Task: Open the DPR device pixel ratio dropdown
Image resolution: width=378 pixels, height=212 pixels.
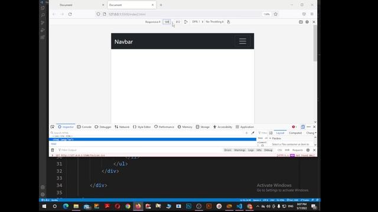Action: click(x=197, y=22)
